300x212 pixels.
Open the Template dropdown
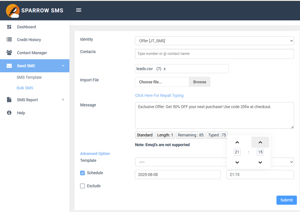[214, 162]
